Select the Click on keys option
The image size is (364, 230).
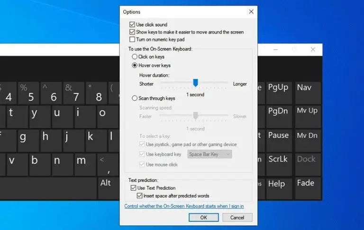[135, 57]
